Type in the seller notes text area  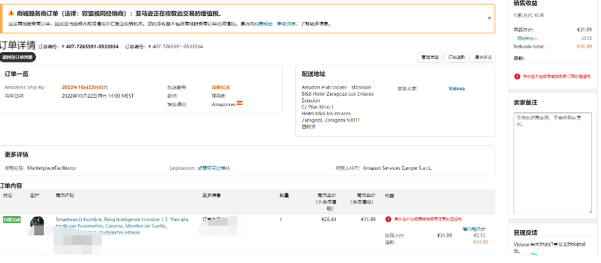click(552, 161)
